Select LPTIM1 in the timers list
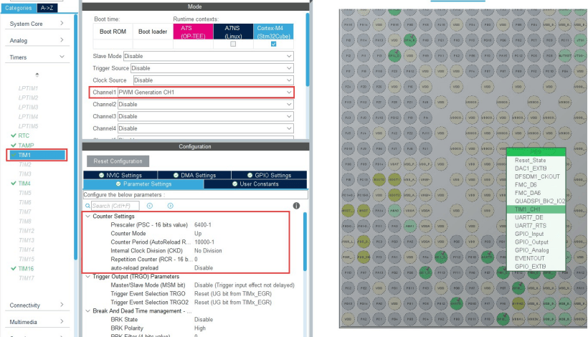The image size is (588, 337). coord(28,88)
